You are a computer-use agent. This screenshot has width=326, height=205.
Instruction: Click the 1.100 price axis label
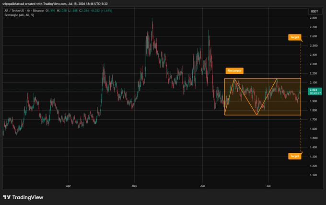[x=314, y=175]
